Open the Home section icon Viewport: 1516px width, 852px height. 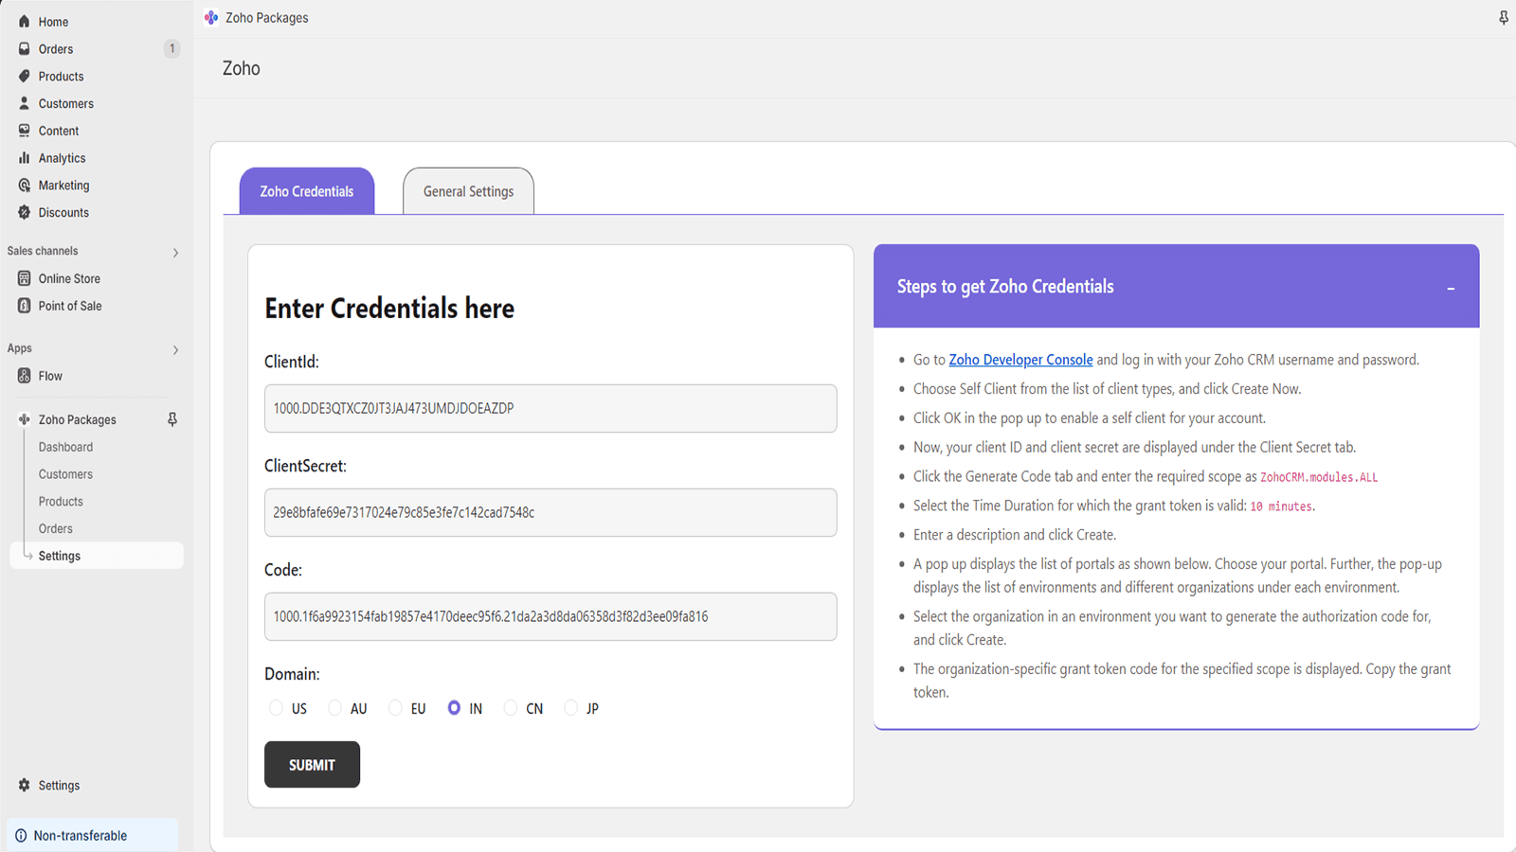tap(23, 21)
